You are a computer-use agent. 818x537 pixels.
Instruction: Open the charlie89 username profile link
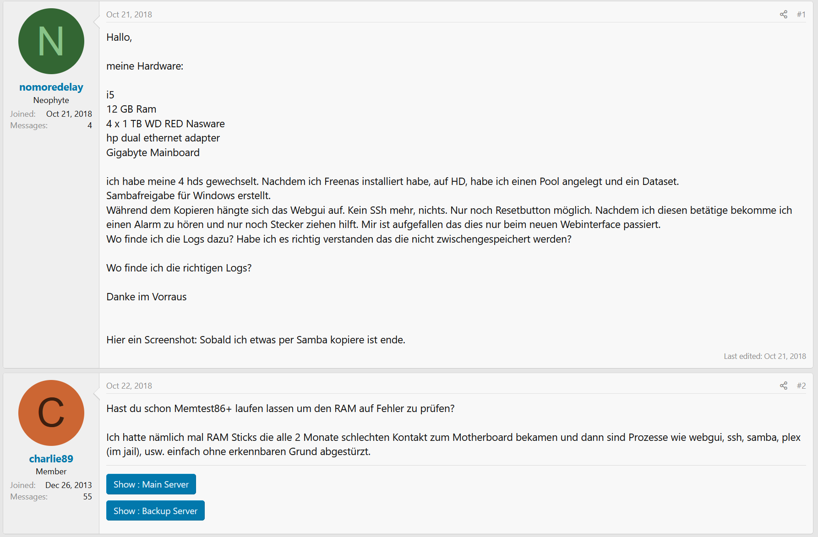[x=51, y=459]
